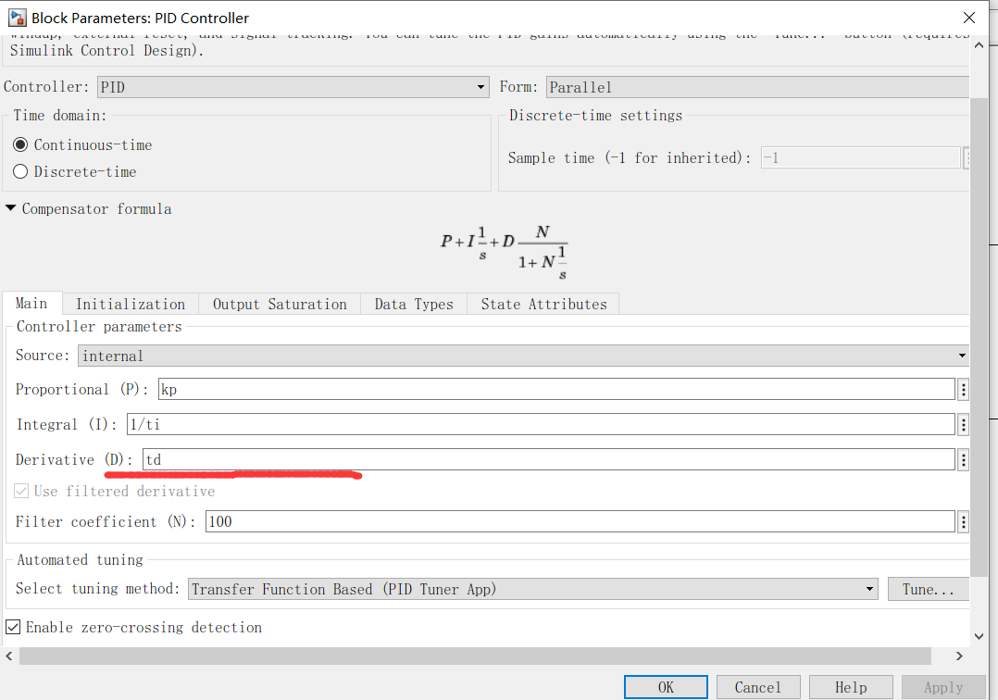Click the horizontal scrollbar right arrow
The width and height of the screenshot is (998, 700).
pos(959,656)
